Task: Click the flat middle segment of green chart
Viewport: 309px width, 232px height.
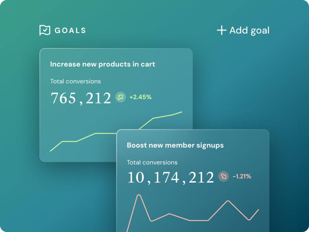Action: (106, 133)
